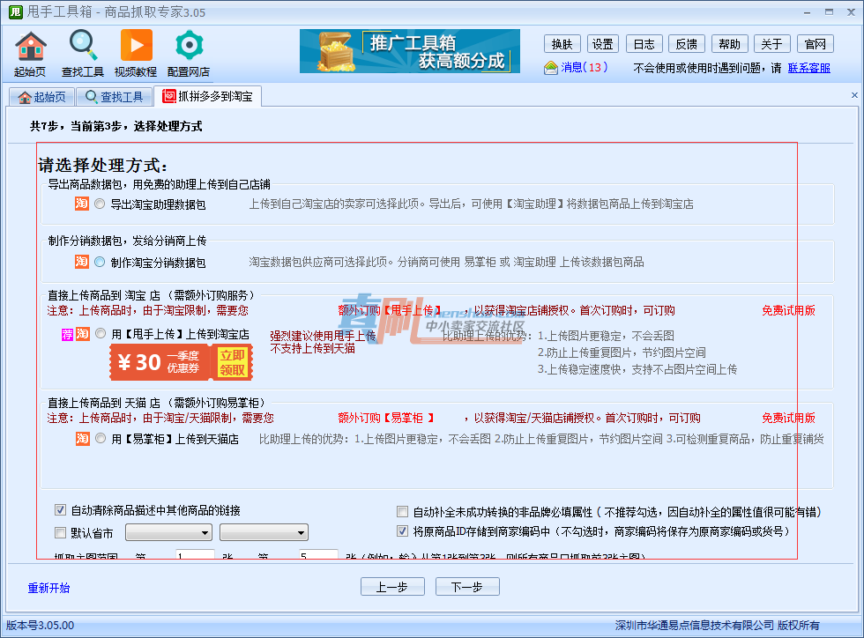Click 免费试用版 link in 淘宝店 section

click(x=788, y=310)
